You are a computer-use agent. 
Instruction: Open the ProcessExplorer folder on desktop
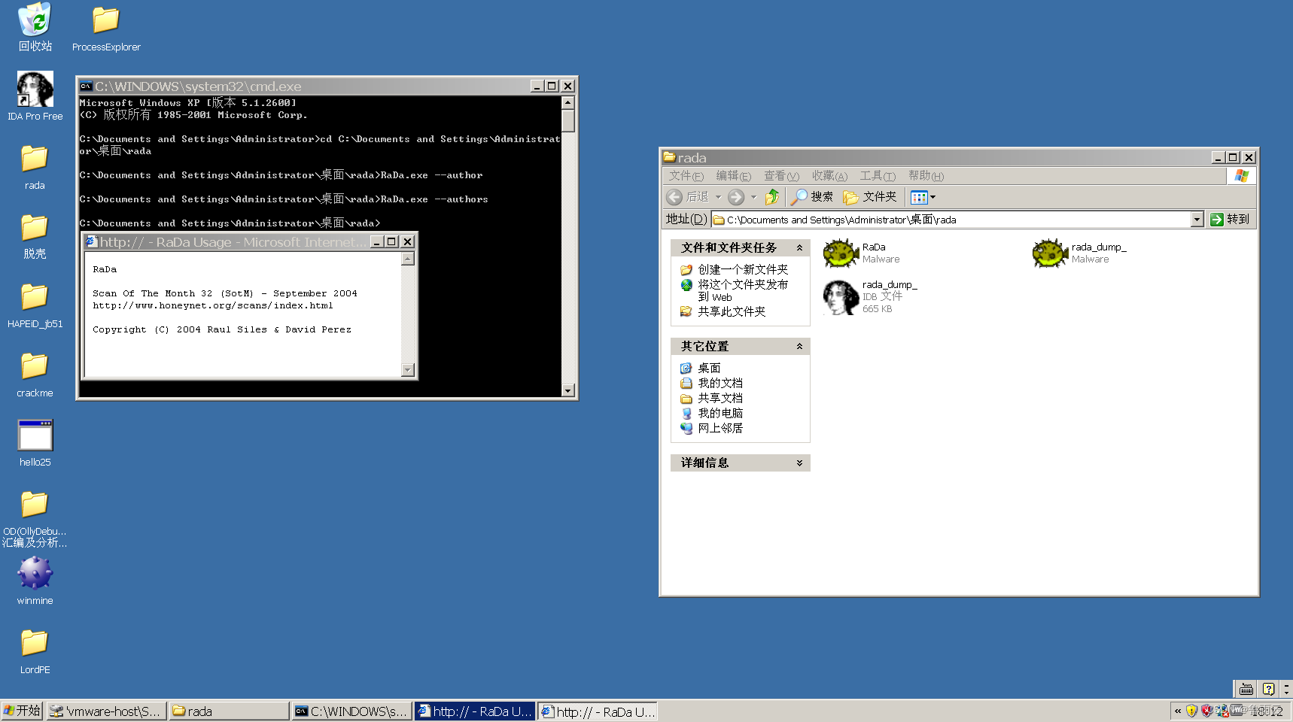pos(106,29)
